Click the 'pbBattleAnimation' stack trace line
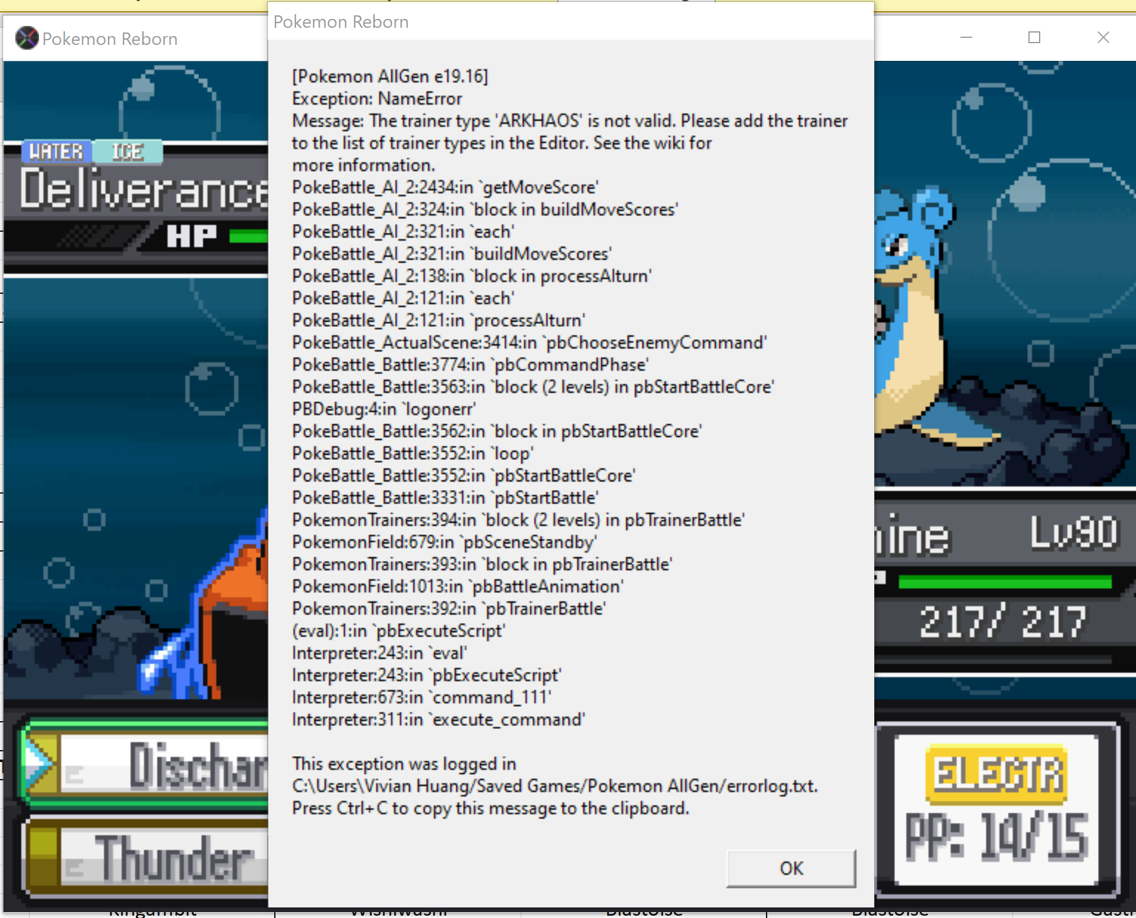This screenshot has width=1136, height=918. (x=458, y=586)
